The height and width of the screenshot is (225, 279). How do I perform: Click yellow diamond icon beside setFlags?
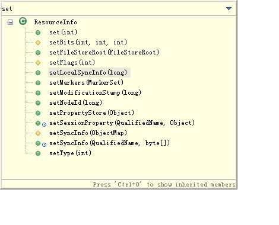point(38,63)
